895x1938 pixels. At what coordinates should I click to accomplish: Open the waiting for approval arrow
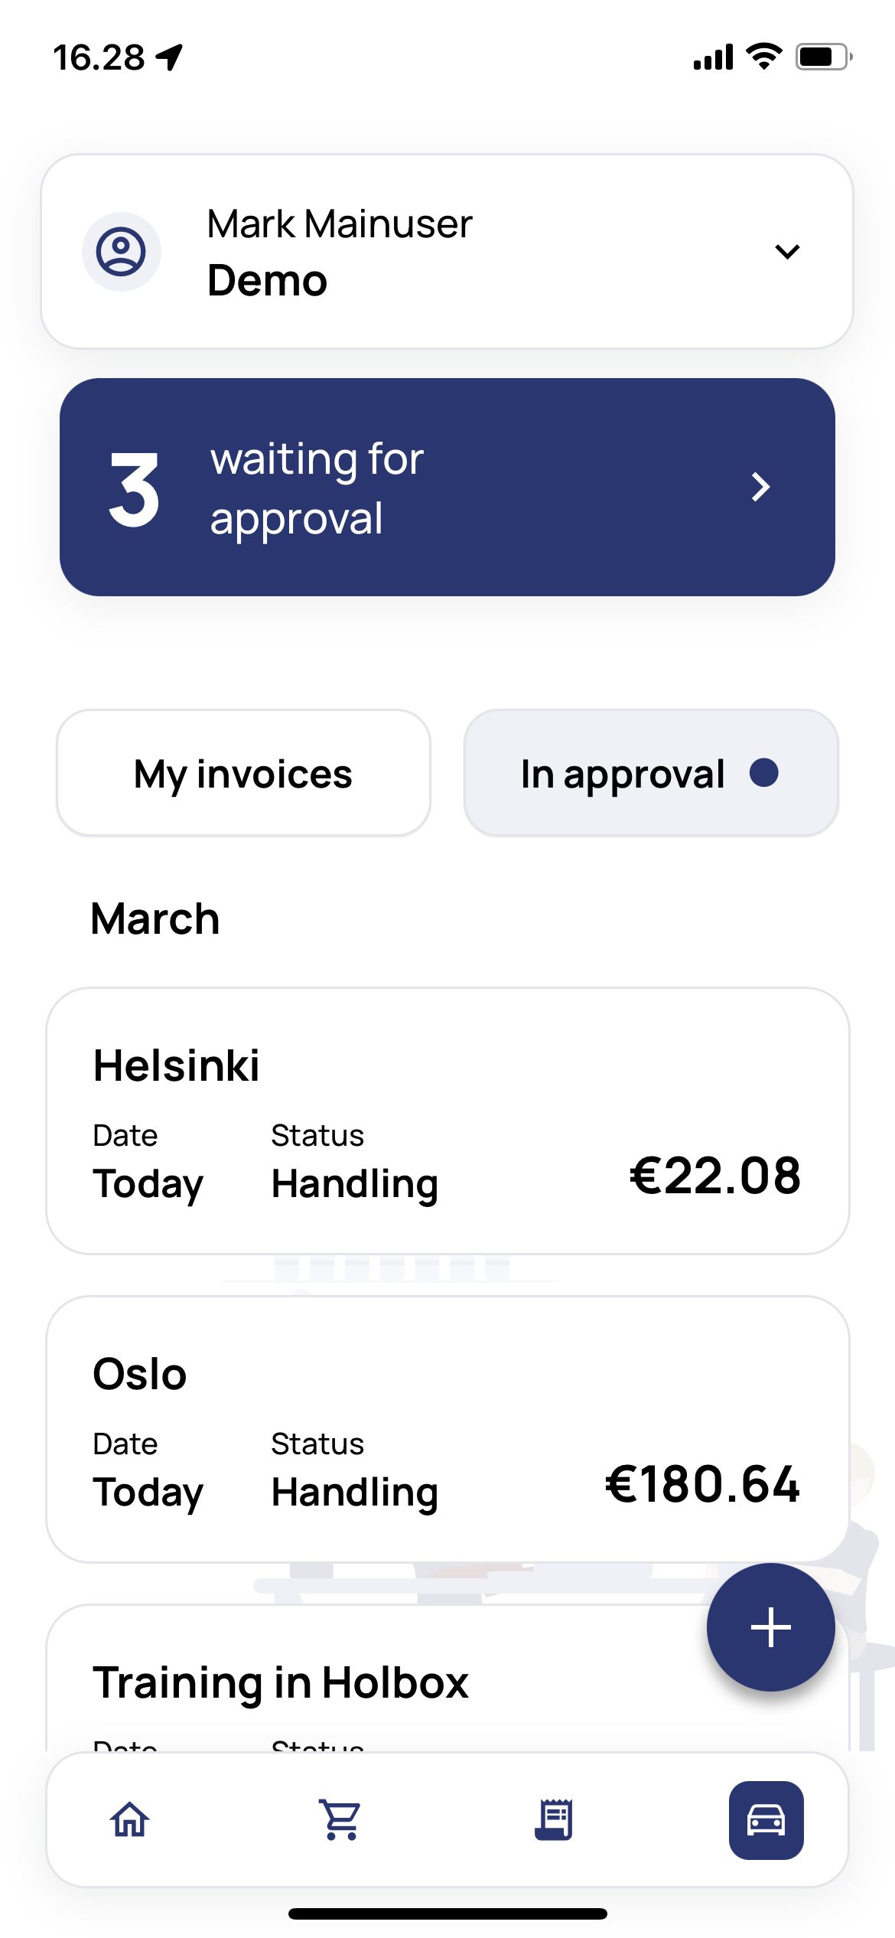pyautogui.click(x=760, y=487)
